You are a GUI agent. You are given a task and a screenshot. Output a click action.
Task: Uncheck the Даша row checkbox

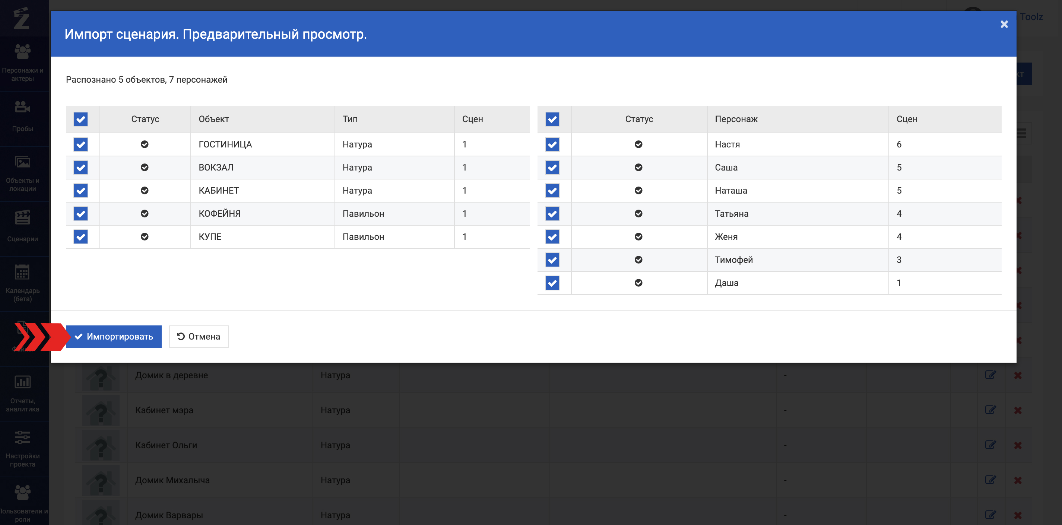552,283
